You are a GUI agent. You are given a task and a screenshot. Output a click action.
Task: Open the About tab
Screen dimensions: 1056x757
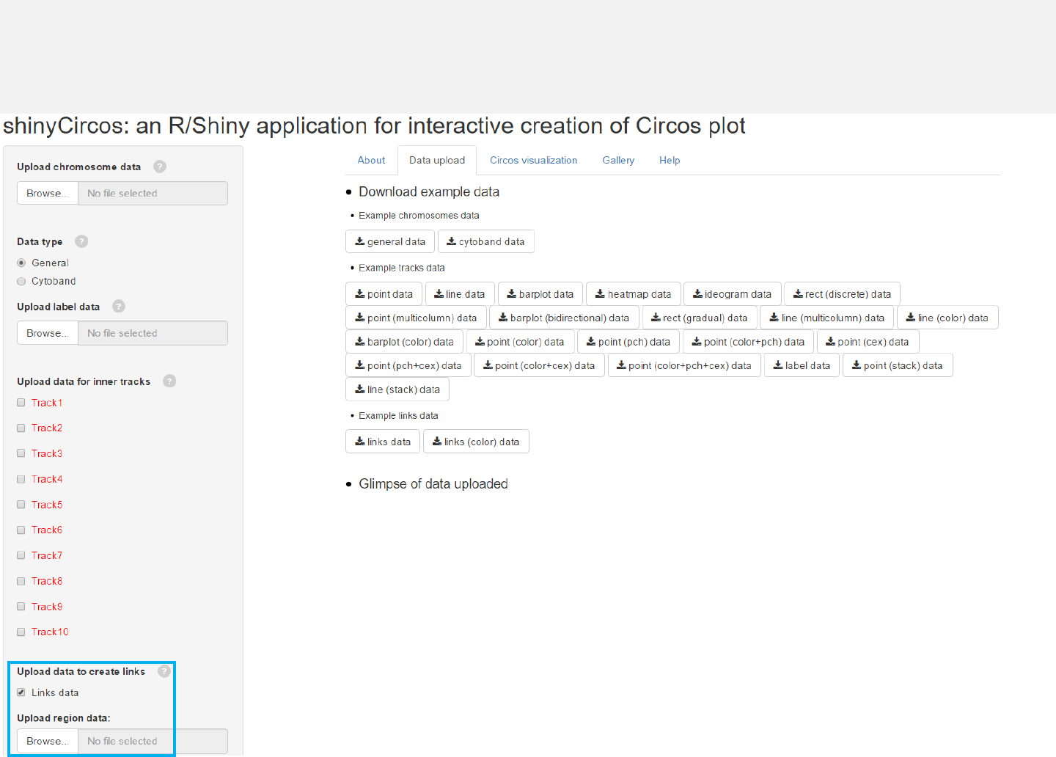[371, 160]
